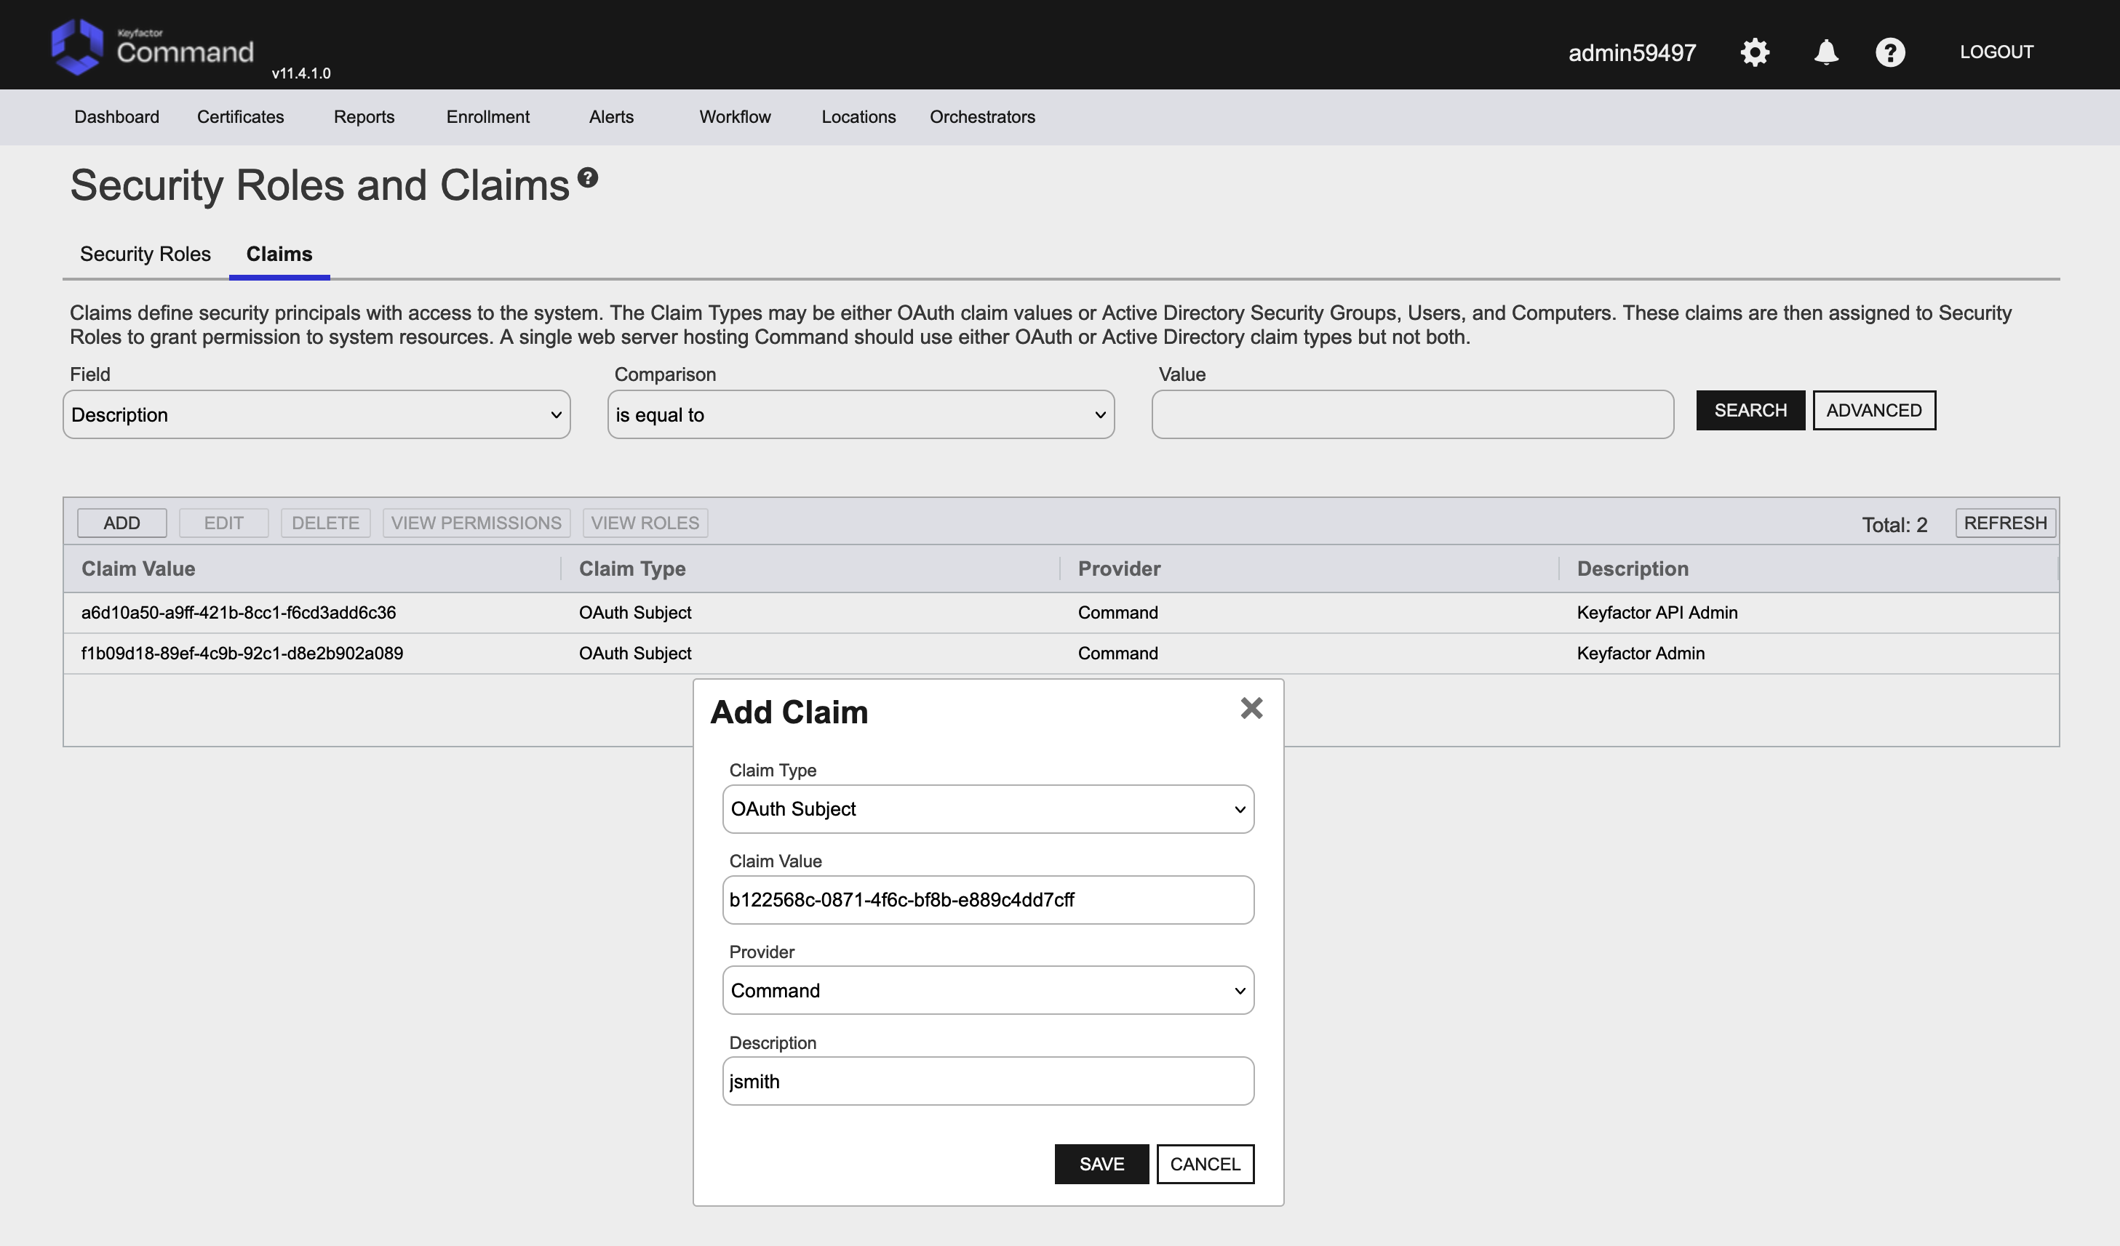Open the Certificates menu
The width and height of the screenshot is (2120, 1246).
pos(240,117)
